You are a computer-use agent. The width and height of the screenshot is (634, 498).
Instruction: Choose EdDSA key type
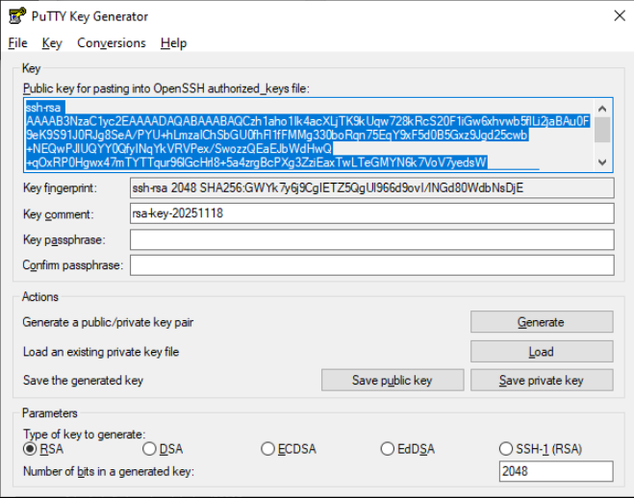tap(388, 449)
